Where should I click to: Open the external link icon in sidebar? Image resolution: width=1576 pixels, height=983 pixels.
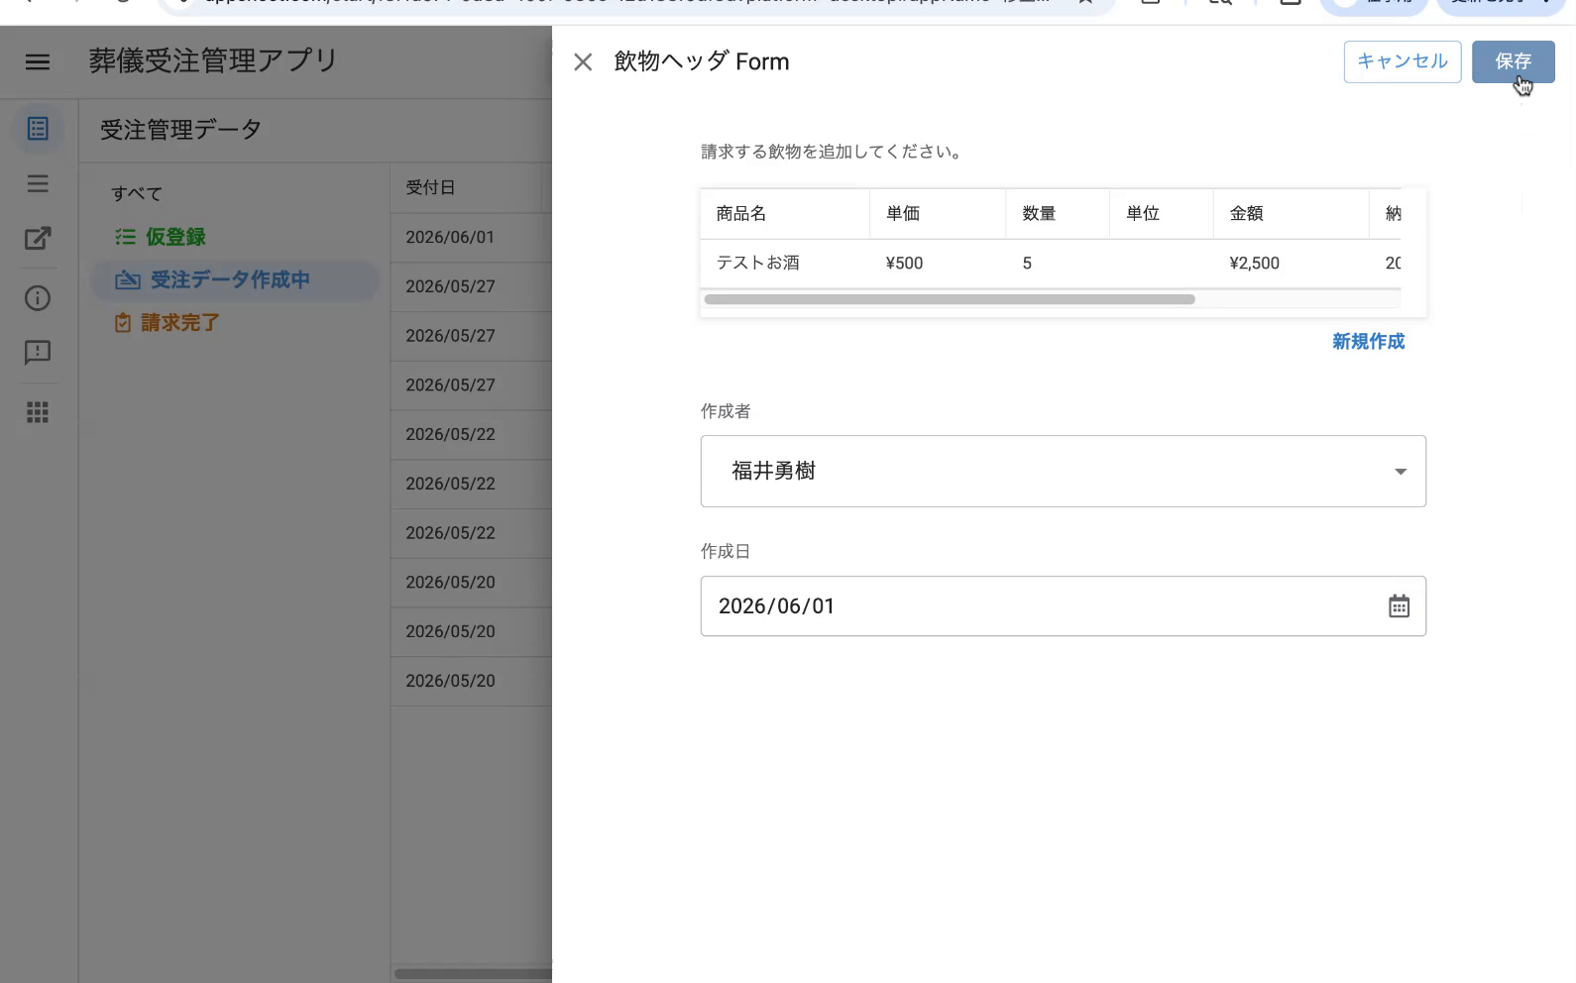click(38, 238)
